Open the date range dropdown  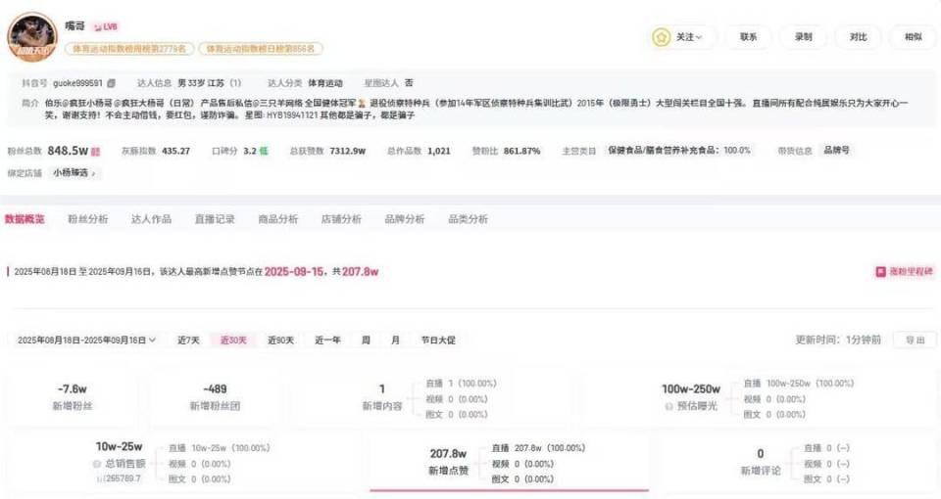coord(87,340)
